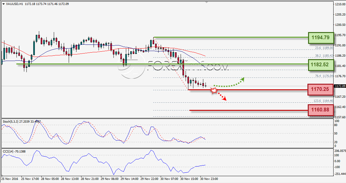Click the 80 level on Stochastic scale
346x183 pixels.
[x=336, y=125]
